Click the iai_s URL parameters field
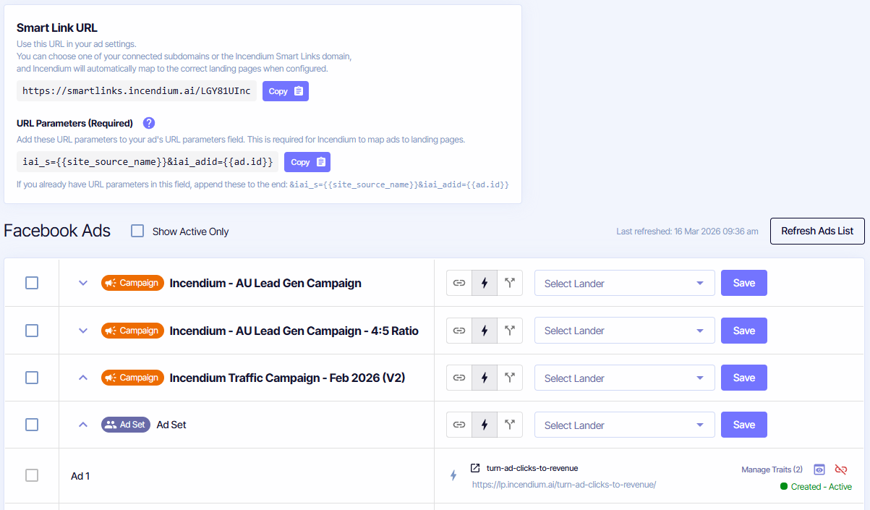 coord(148,162)
